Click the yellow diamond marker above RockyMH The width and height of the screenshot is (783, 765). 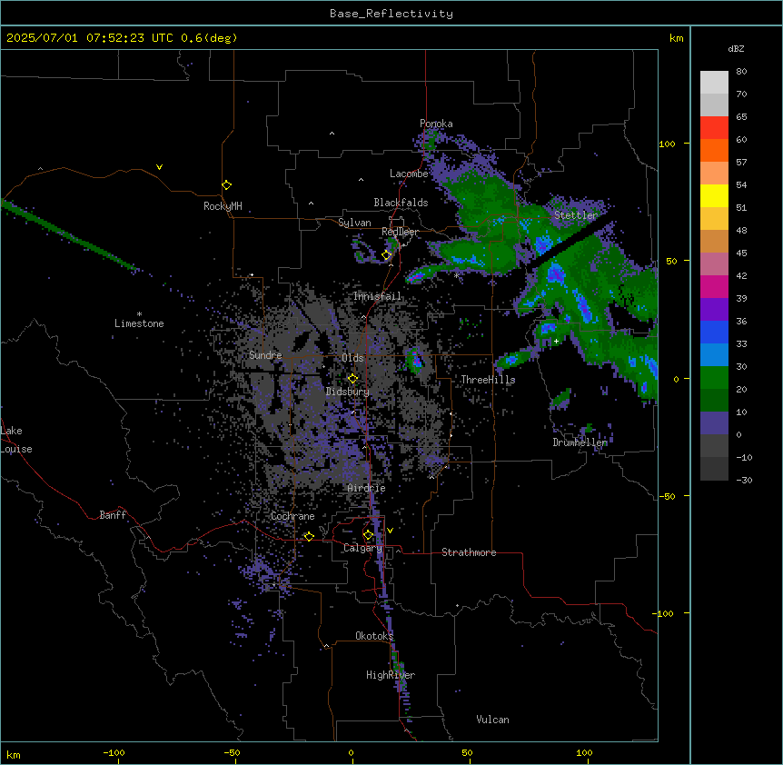(x=227, y=185)
